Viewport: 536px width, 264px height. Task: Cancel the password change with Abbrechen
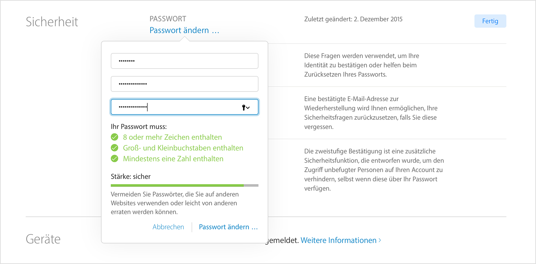tap(168, 227)
